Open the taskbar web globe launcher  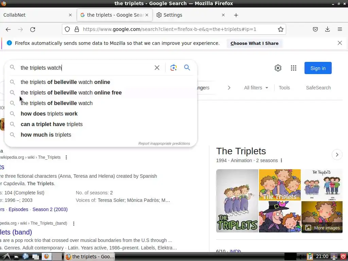pos(25,257)
